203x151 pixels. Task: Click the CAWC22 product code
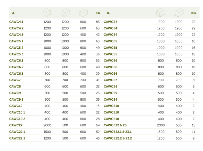(x=16, y=125)
